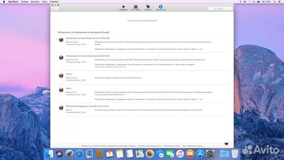The image size is (284, 160).
Task: Open Политика конфиденциальности footer link
Action: (149, 146)
